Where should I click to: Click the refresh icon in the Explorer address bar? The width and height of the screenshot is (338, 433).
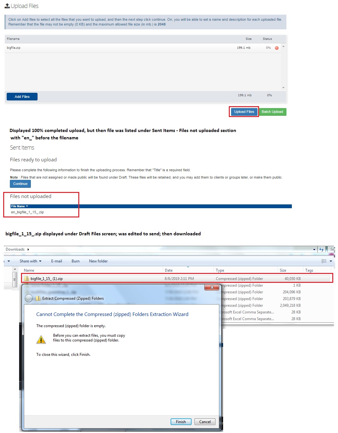[x=321, y=249]
